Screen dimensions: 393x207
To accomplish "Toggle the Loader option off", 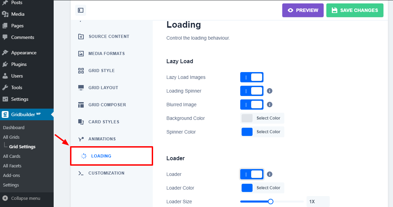I will [252, 174].
